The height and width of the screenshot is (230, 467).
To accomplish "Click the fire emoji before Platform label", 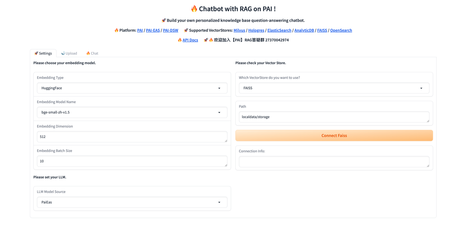I will [x=116, y=30].
